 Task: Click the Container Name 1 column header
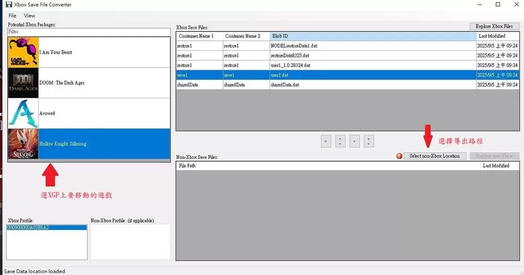pyautogui.click(x=199, y=36)
